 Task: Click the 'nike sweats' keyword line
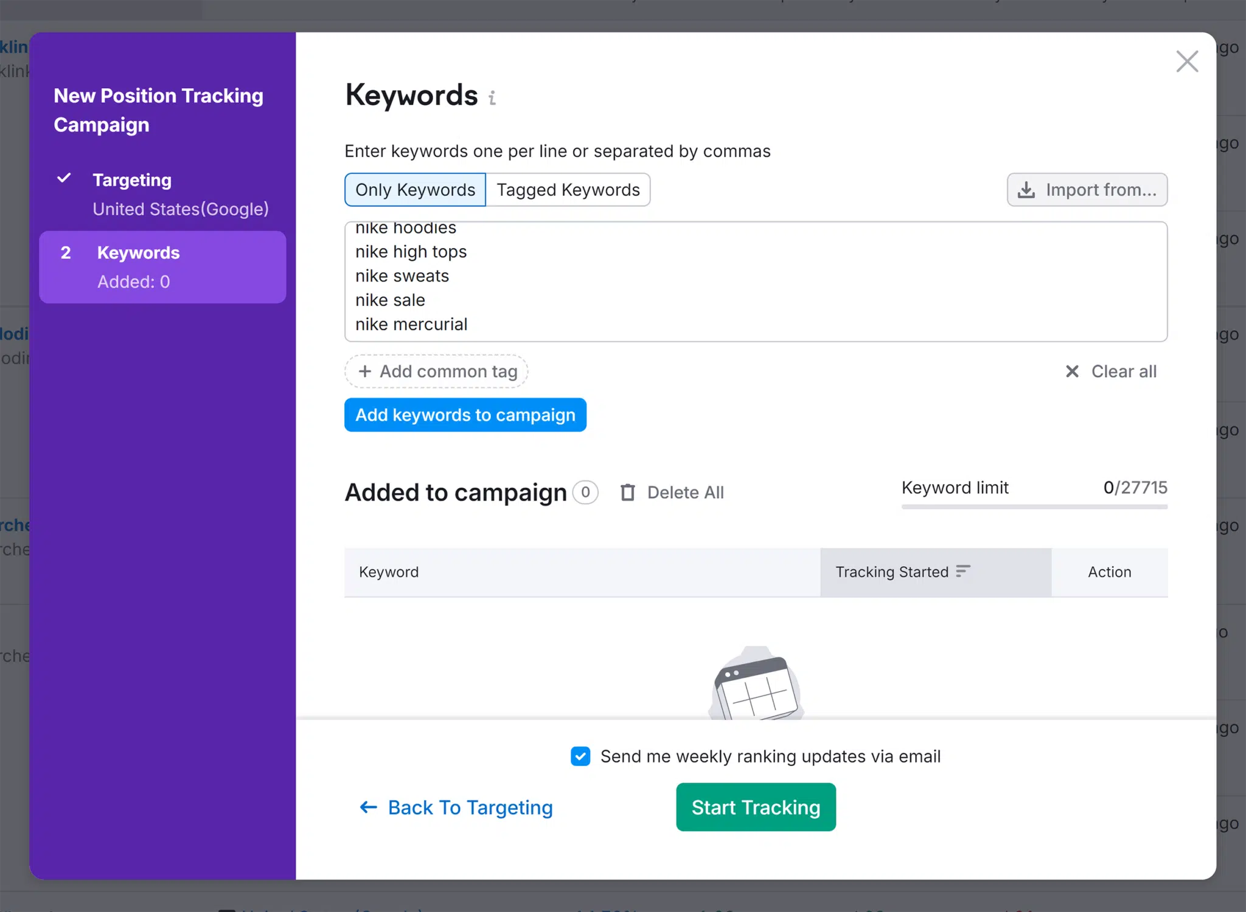click(402, 276)
